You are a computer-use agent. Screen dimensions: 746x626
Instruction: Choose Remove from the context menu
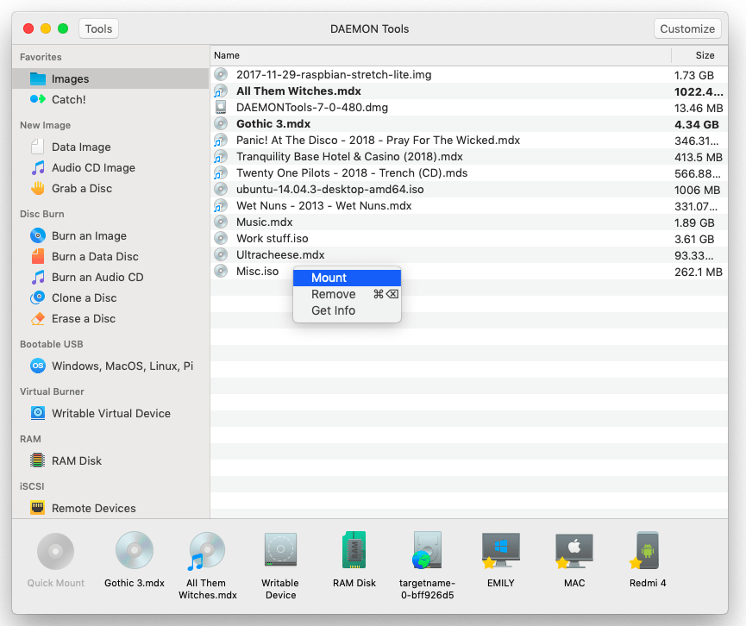[x=333, y=294]
